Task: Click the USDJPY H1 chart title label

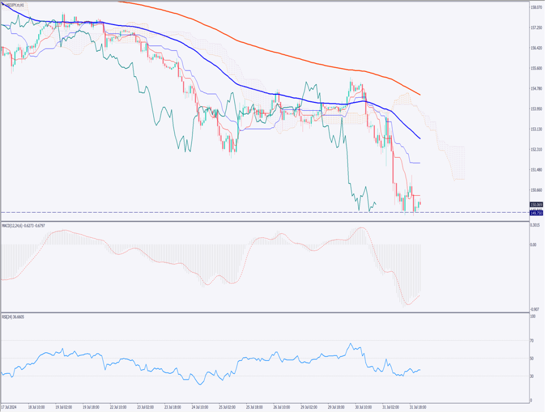Action: [x=15, y=5]
